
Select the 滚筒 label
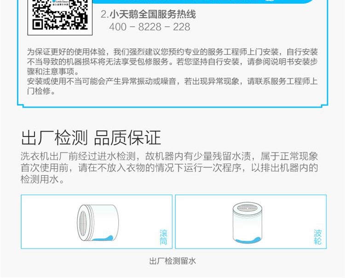pyautogui.click(x=163, y=237)
